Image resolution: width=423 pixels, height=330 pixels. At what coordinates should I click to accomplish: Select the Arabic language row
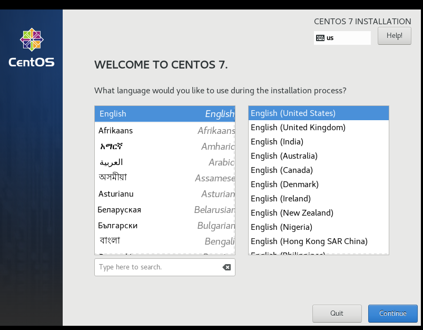tap(165, 162)
